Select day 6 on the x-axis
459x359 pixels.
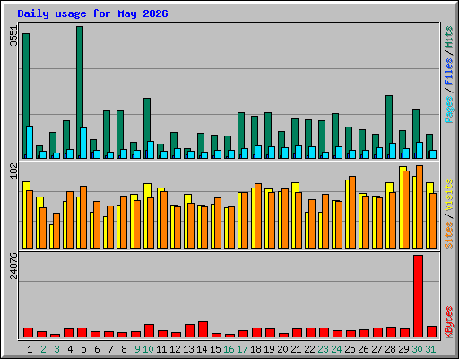[x=97, y=349]
